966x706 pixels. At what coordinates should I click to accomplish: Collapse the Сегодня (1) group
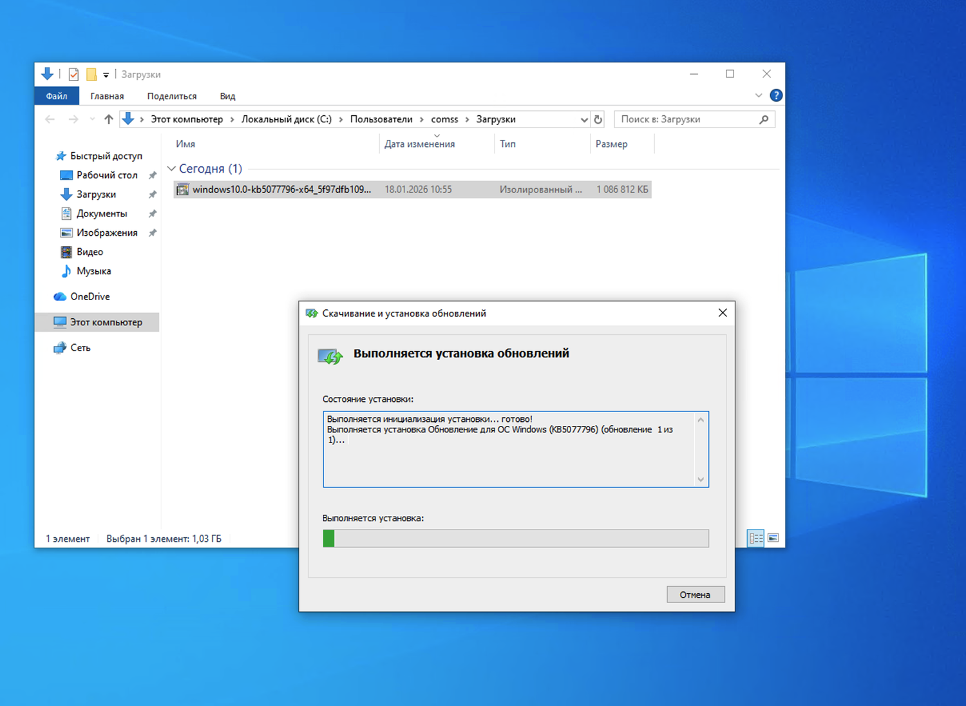point(171,169)
